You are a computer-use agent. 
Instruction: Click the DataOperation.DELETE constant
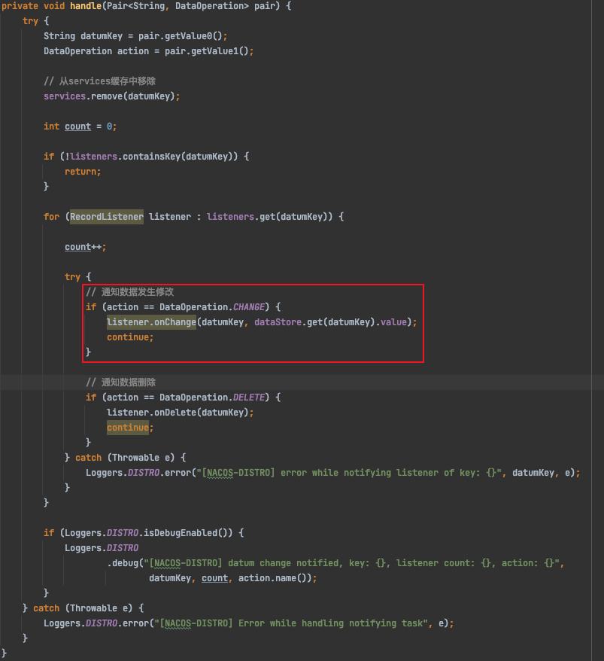click(212, 398)
